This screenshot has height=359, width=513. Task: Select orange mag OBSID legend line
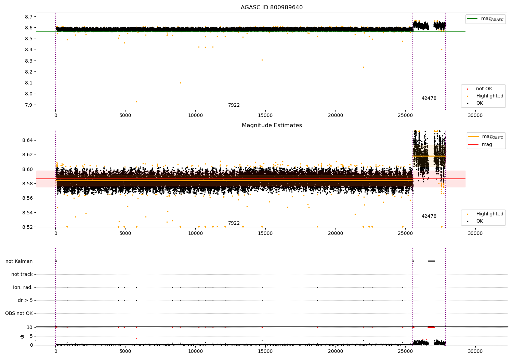click(x=474, y=137)
